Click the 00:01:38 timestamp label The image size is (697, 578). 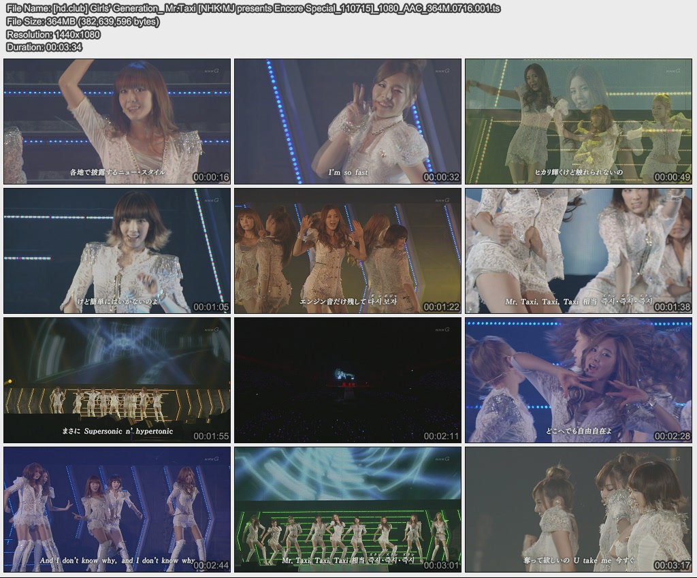(x=672, y=307)
